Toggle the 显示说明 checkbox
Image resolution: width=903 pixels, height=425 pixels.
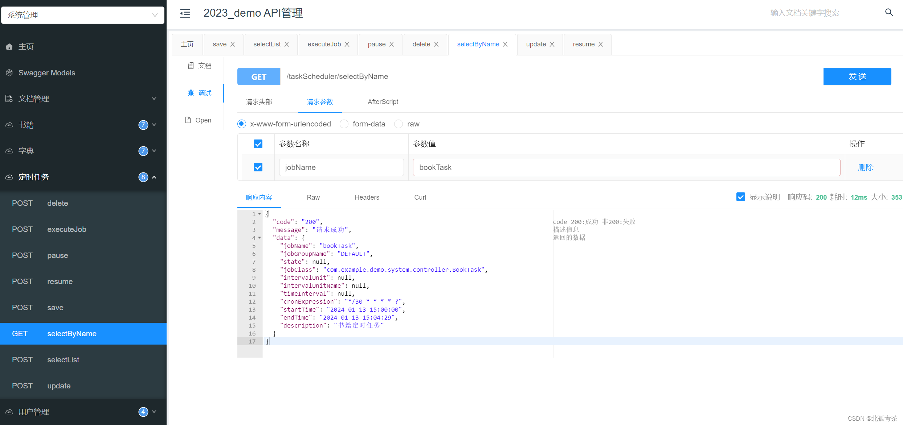coord(740,197)
